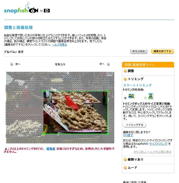
Task: Go to next photo with right arrow icon
Action: [x=108, y=64]
